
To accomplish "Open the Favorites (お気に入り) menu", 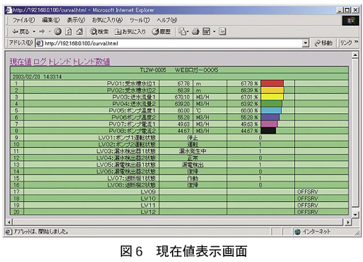I will point(107,20).
